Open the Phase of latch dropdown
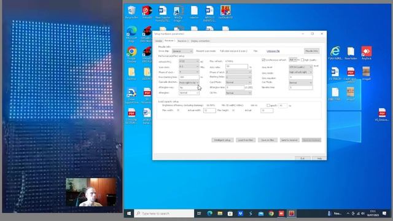The height and width of the screenshot is (221, 393). point(238,72)
